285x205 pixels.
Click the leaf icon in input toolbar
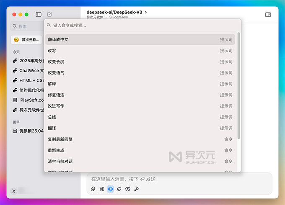(x=119, y=189)
